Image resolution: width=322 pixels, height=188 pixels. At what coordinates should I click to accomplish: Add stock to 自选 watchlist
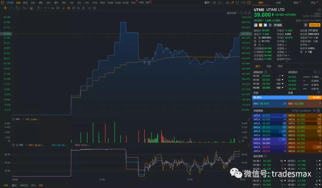(278, 25)
